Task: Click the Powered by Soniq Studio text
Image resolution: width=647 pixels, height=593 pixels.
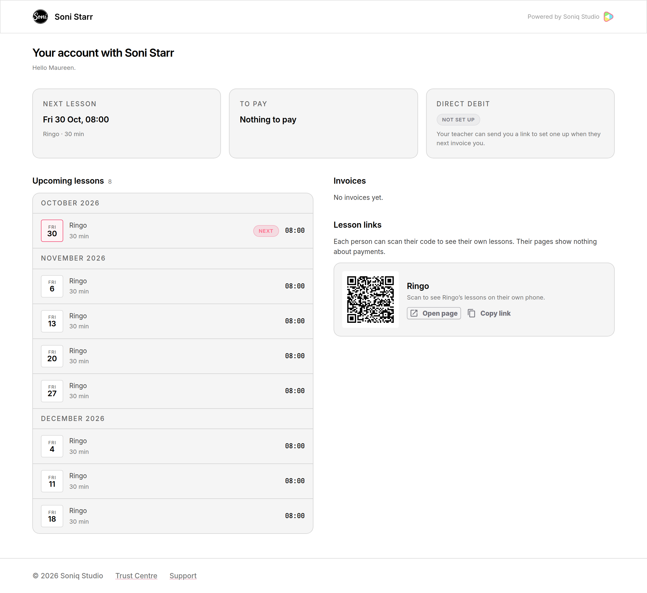Action: [x=563, y=17]
